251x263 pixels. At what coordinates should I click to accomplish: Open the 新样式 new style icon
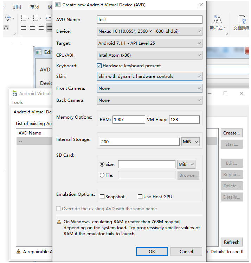pos(218,23)
